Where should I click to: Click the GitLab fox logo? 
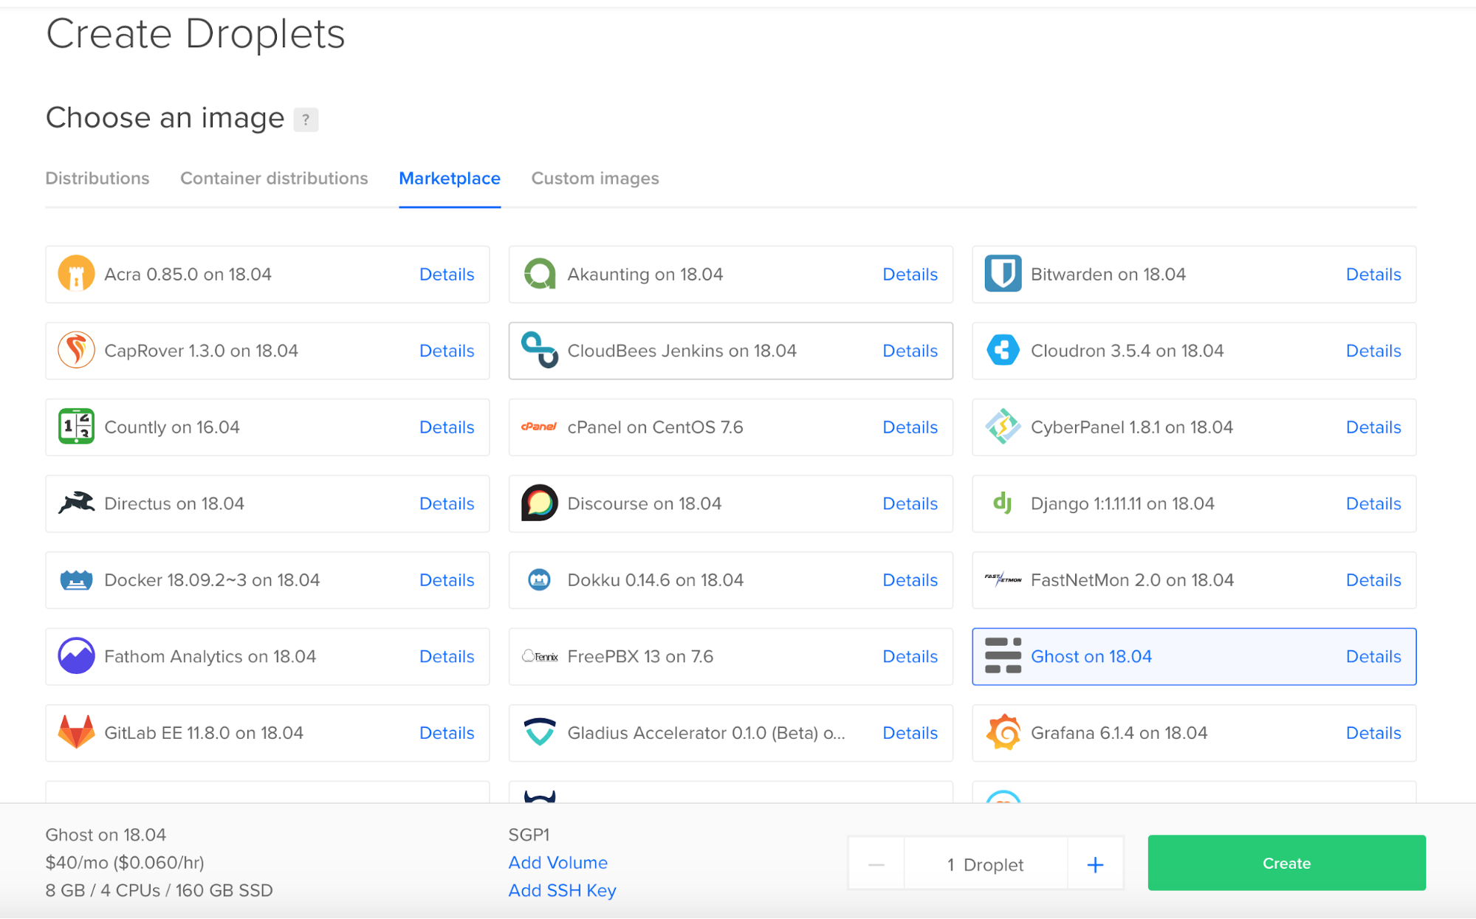pos(77,733)
